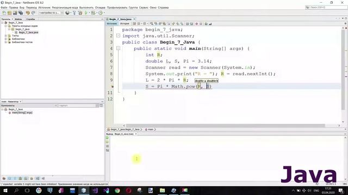Collapse the main method fold on line 4
This screenshot has width=348, height=195.
click(119, 48)
